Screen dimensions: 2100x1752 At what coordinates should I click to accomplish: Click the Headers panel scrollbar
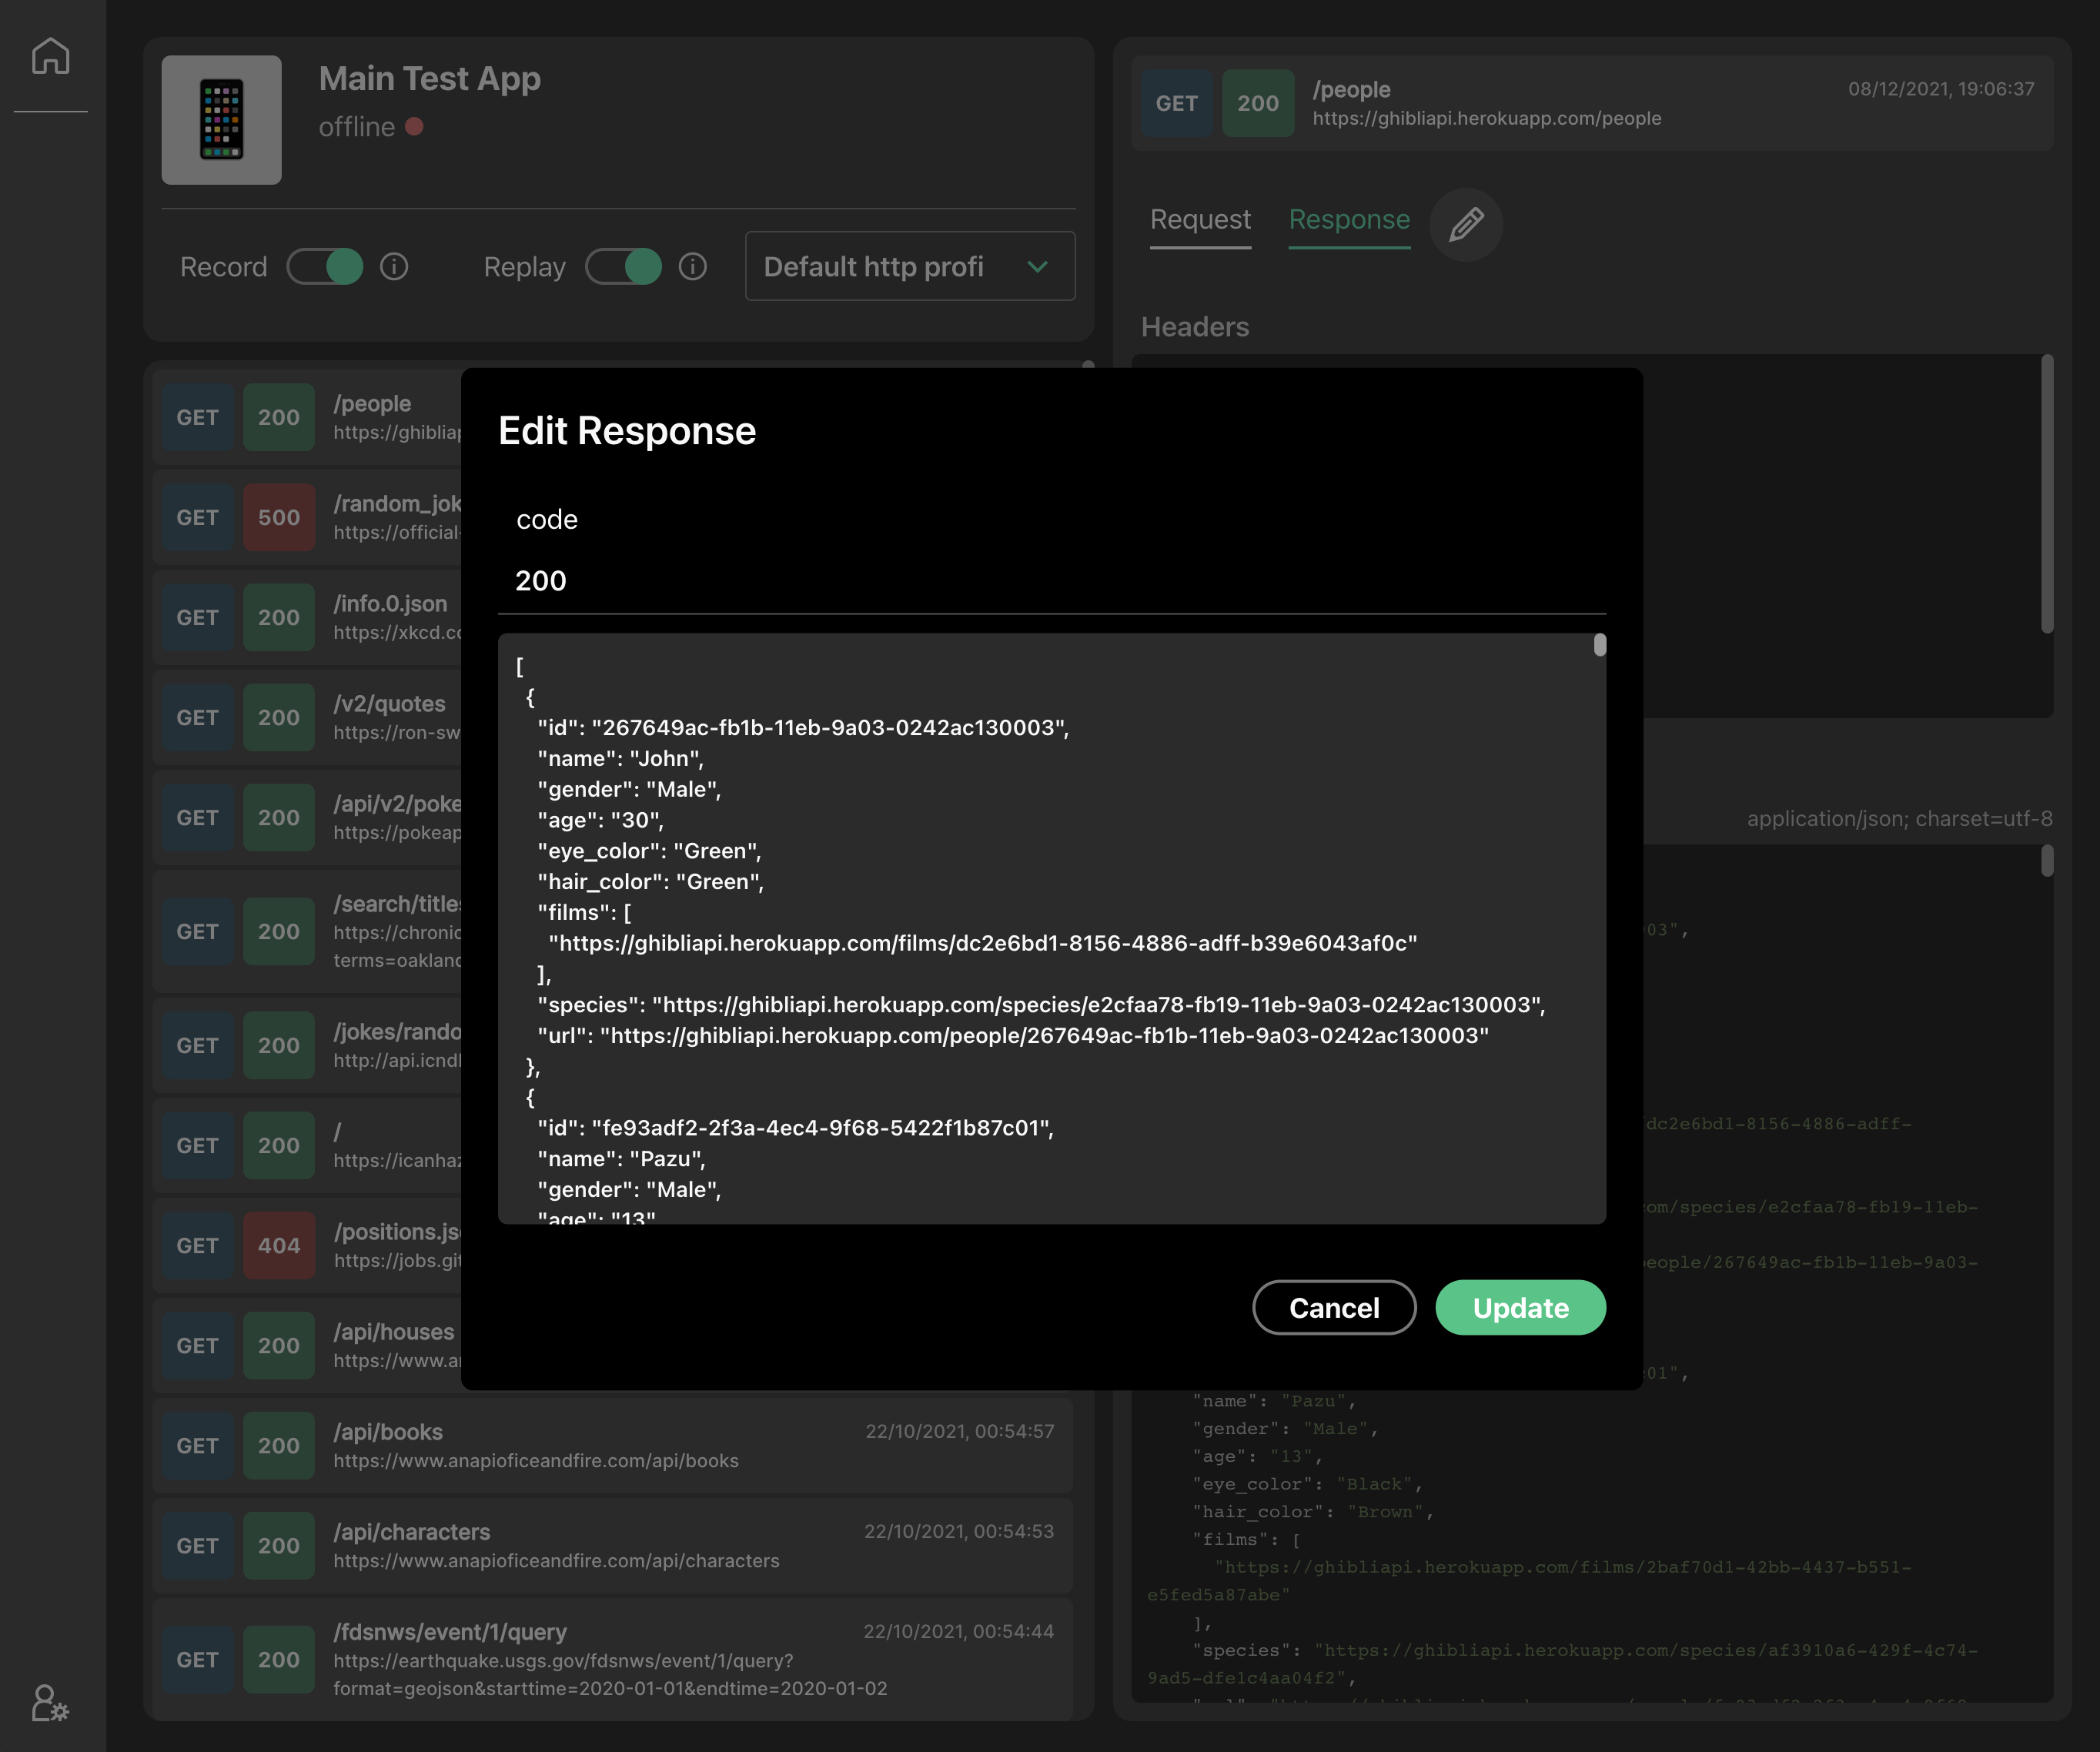point(2046,495)
